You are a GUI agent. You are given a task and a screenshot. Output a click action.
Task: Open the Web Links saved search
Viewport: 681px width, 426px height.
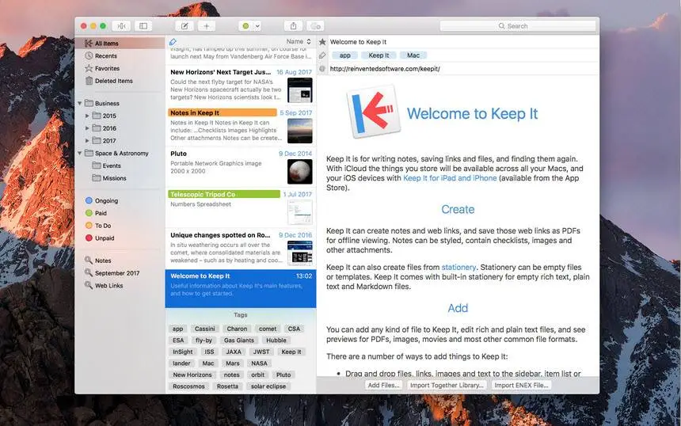(104, 285)
